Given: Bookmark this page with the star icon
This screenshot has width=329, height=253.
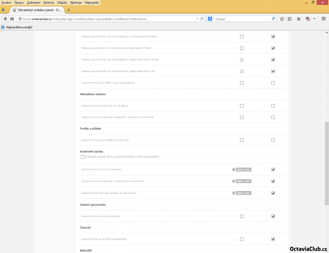Looking at the screenshot, I should (282, 19).
